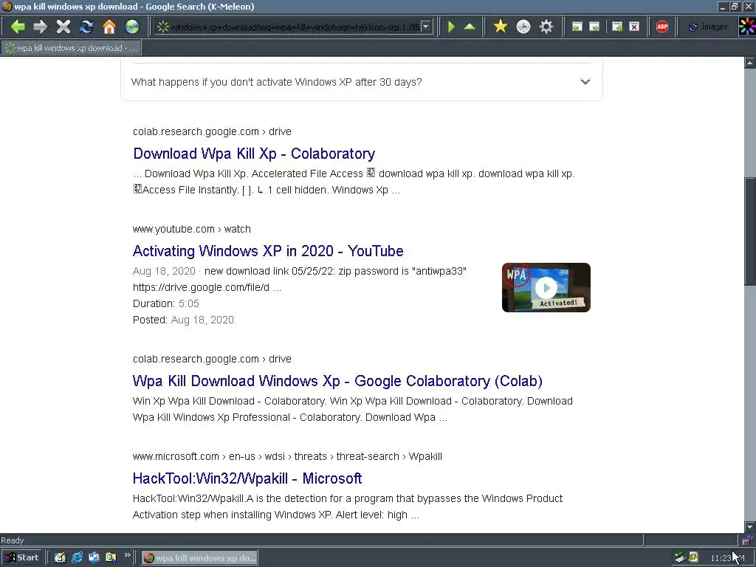Click the Images toolbar button
The width and height of the screenshot is (756, 567).
click(x=708, y=27)
